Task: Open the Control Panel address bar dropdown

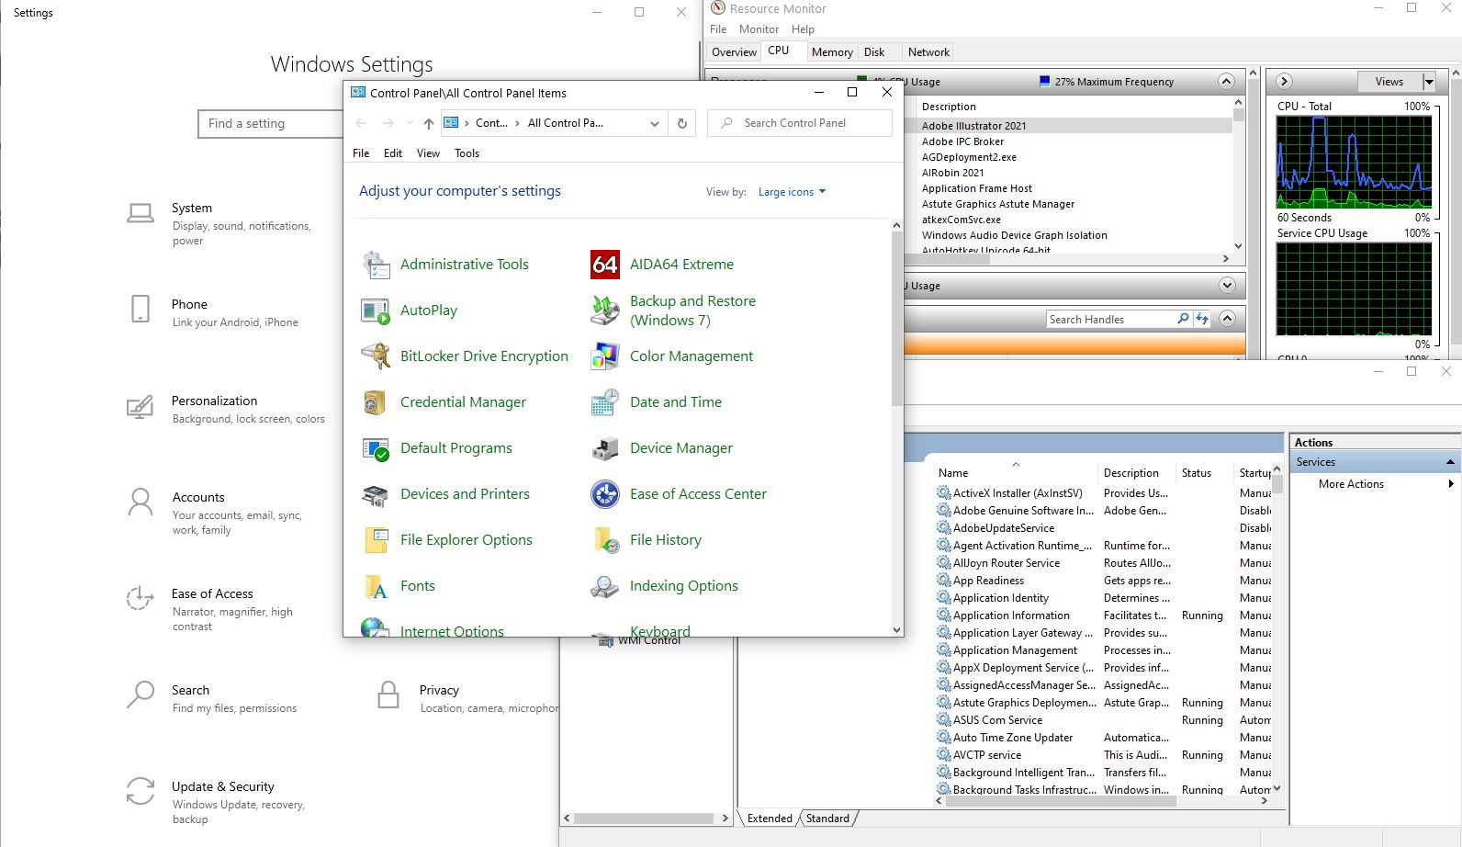Action: coord(654,123)
